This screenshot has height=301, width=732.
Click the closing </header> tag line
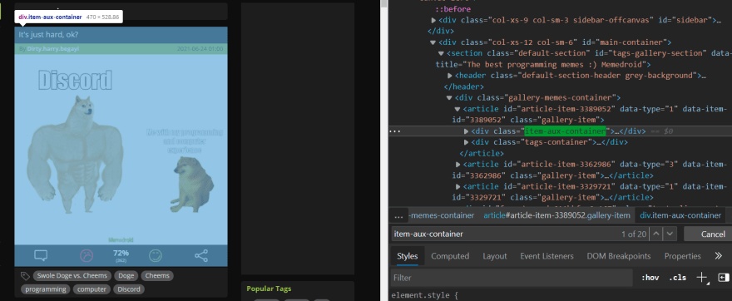pyautogui.click(x=463, y=86)
